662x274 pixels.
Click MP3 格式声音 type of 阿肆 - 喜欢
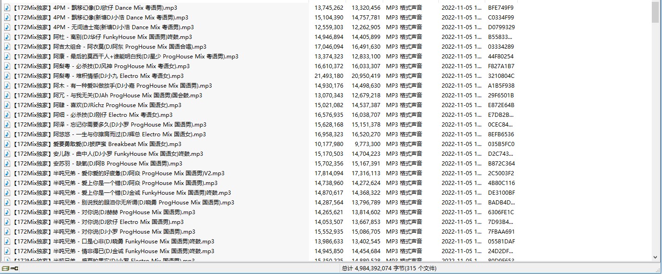point(404,105)
